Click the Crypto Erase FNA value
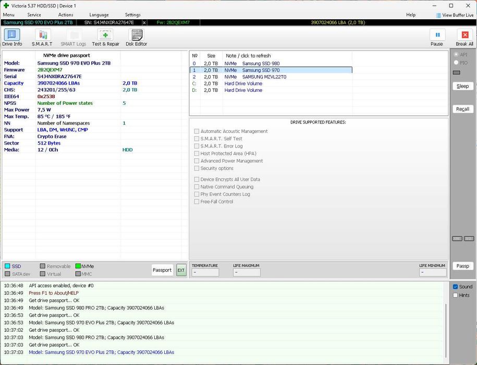 pyautogui.click(x=52, y=137)
